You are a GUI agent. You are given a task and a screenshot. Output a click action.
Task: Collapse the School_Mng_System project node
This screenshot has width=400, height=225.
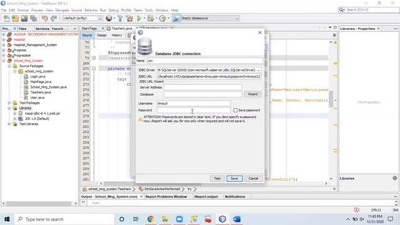(x=4, y=61)
